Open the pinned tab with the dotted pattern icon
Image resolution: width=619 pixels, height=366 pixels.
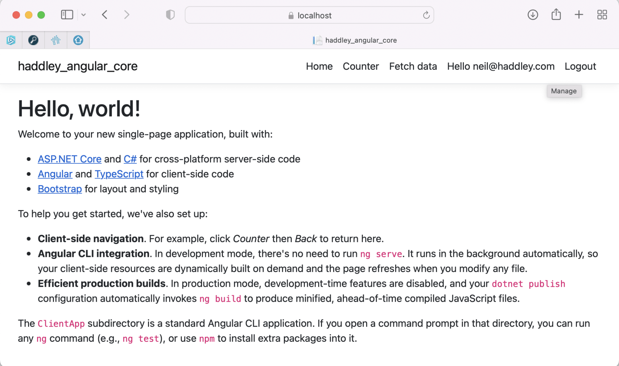56,40
